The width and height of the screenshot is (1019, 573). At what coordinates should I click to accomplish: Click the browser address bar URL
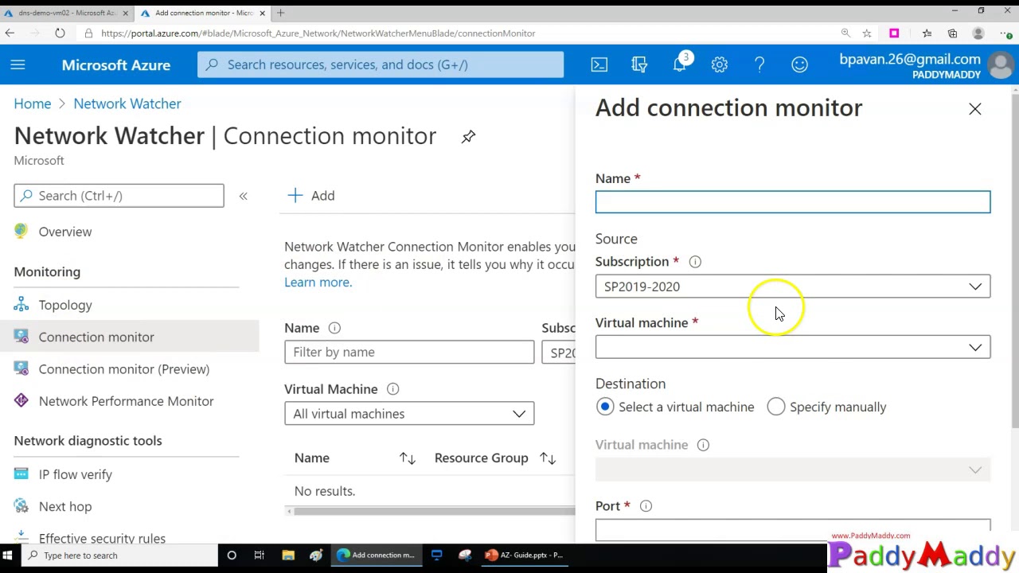pos(318,33)
